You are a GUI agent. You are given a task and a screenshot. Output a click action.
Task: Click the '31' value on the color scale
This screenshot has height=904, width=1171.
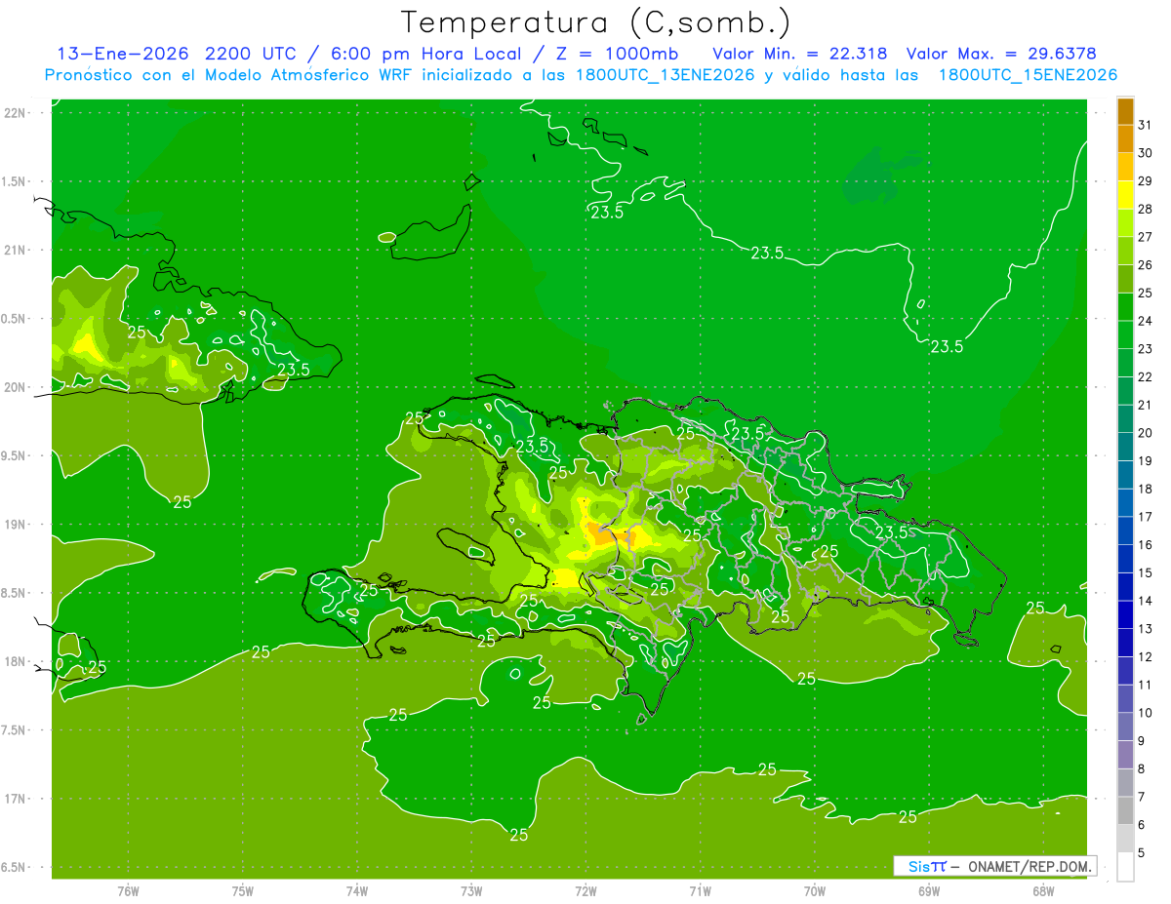[1146, 125]
